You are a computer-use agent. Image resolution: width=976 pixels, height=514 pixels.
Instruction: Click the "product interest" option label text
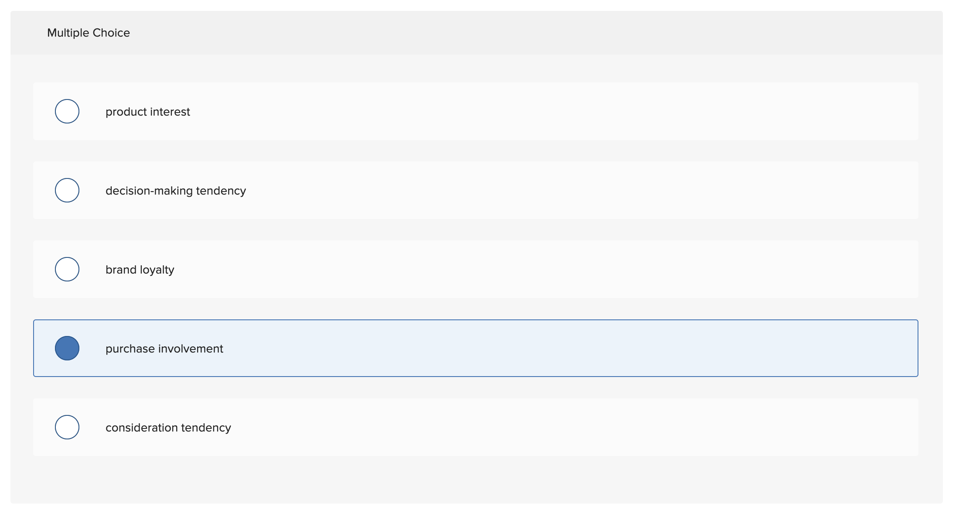(147, 111)
